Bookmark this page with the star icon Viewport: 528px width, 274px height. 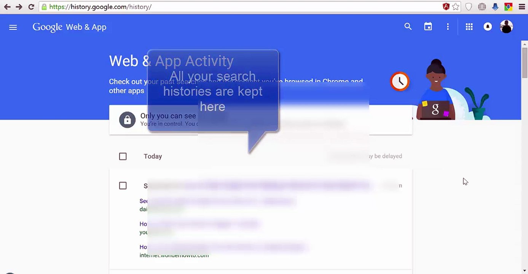coord(456,7)
